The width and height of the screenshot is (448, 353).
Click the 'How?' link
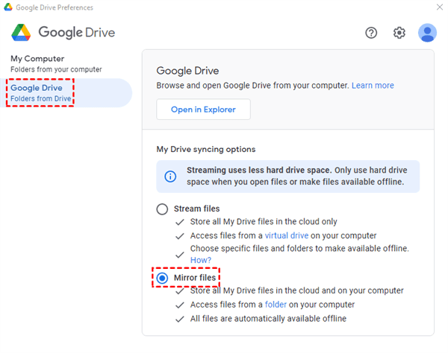[201, 260]
